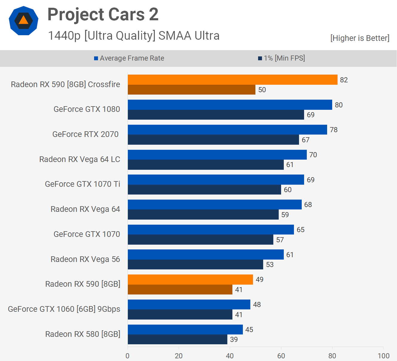Click the GeForce GTX 1070 Ti minimum bar

tap(204, 190)
